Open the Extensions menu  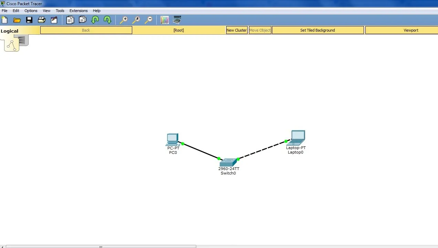click(x=79, y=11)
